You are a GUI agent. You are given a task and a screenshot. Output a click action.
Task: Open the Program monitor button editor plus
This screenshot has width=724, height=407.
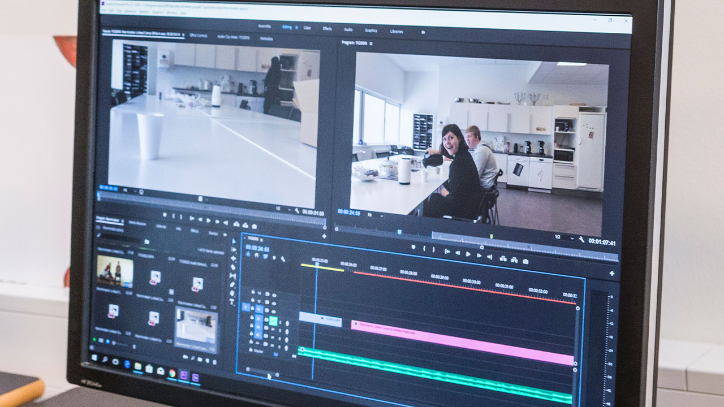tap(611, 273)
